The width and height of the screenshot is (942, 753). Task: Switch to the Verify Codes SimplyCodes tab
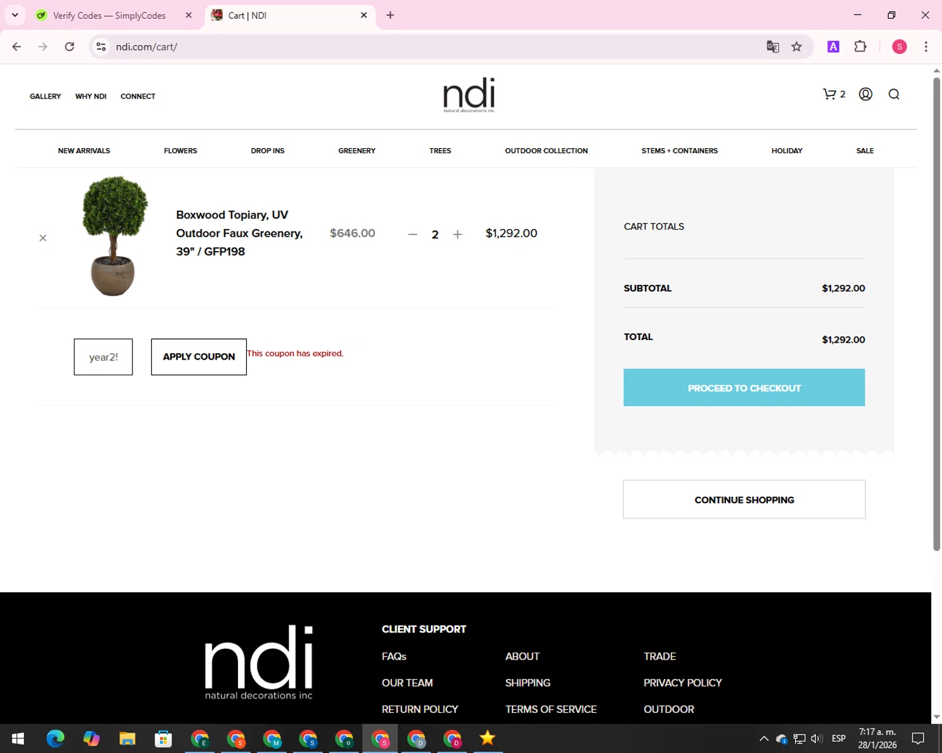point(109,15)
